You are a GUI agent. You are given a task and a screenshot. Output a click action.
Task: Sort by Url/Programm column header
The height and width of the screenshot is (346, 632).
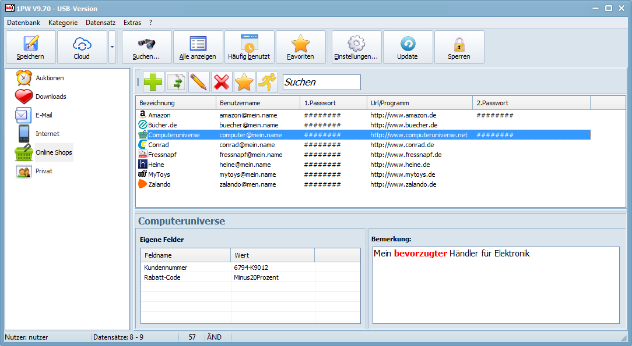click(420, 103)
